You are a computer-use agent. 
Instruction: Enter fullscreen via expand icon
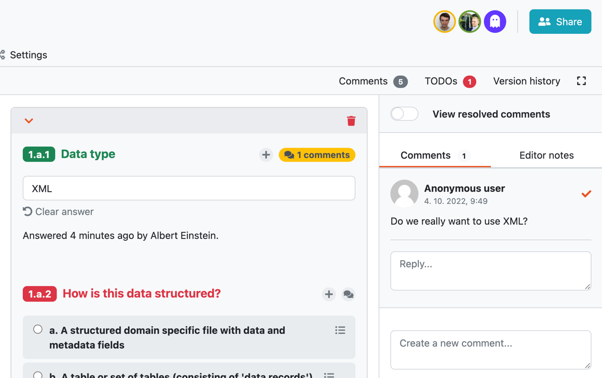(x=581, y=81)
